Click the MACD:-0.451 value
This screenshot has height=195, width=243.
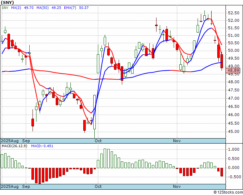(x=42, y=146)
